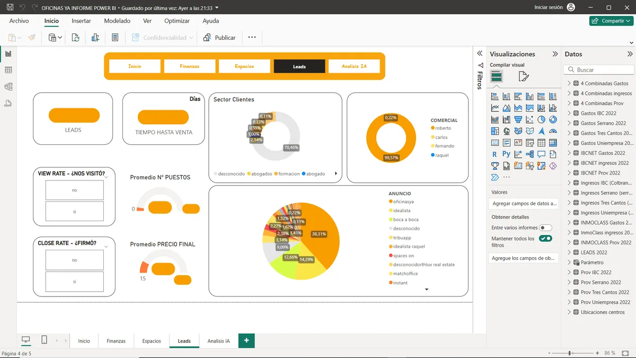
Task: Select the Scatter chart visual
Action: click(530, 120)
